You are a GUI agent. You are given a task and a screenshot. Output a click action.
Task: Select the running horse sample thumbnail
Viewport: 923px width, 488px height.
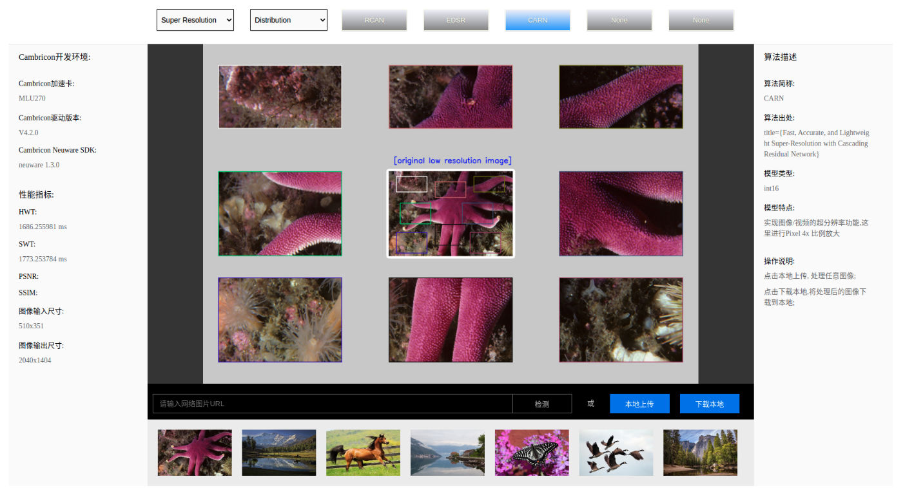pos(363,453)
